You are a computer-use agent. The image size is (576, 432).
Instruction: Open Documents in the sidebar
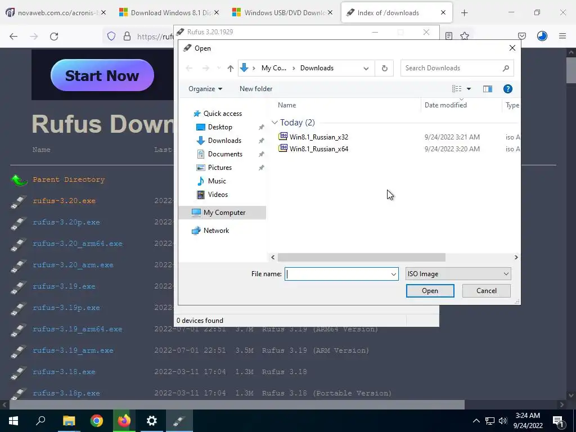(225, 154)
